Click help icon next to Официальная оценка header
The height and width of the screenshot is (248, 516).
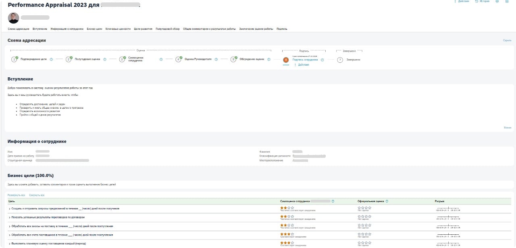(x=387, y=201)
